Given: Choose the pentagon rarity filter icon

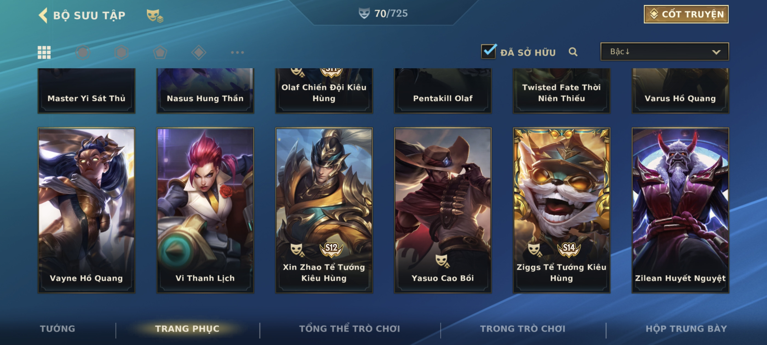Looking at the screenshot, I should point(160,52).
